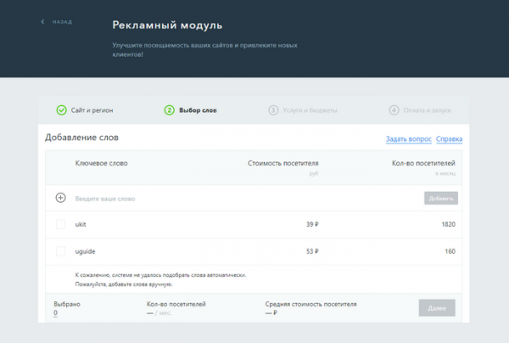Click the Рекламный модуль page title
509x343 pixels.
pos(167,25)
